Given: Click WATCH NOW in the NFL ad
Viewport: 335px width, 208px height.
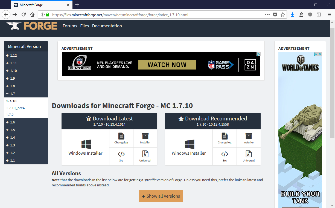Looking at the screenshot, I should tap(167, 65).
